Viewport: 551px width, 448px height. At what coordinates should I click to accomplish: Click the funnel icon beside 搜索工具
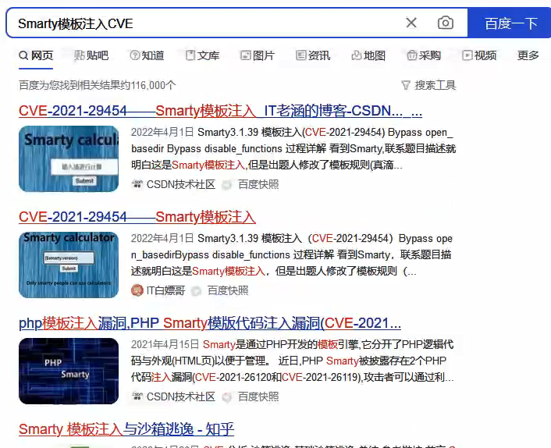pos(406,85)
